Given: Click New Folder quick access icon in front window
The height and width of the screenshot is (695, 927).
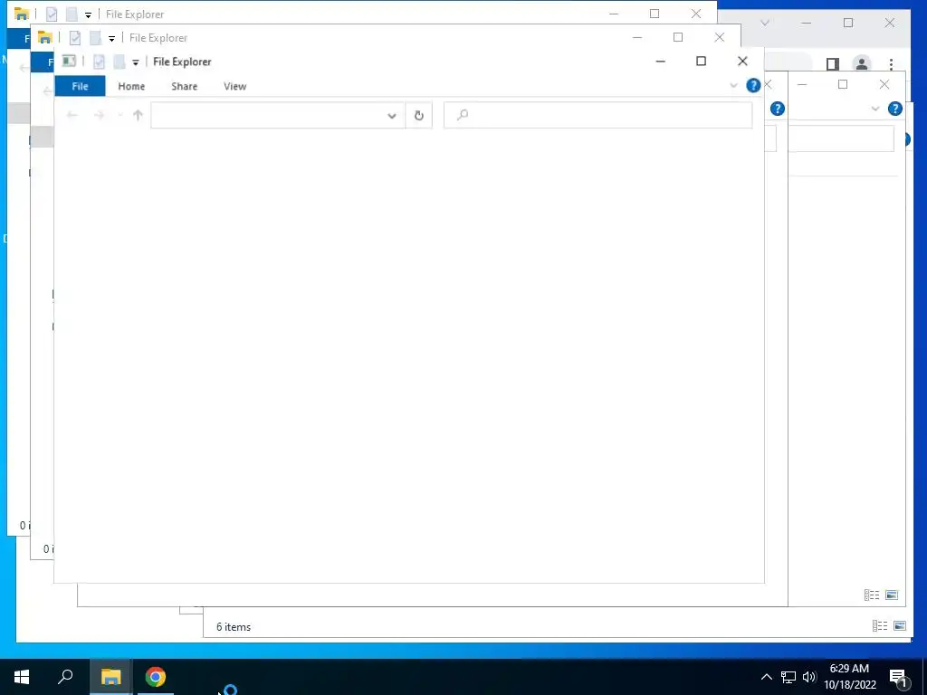Looking at the screenshot, I should tap(119, 62).
